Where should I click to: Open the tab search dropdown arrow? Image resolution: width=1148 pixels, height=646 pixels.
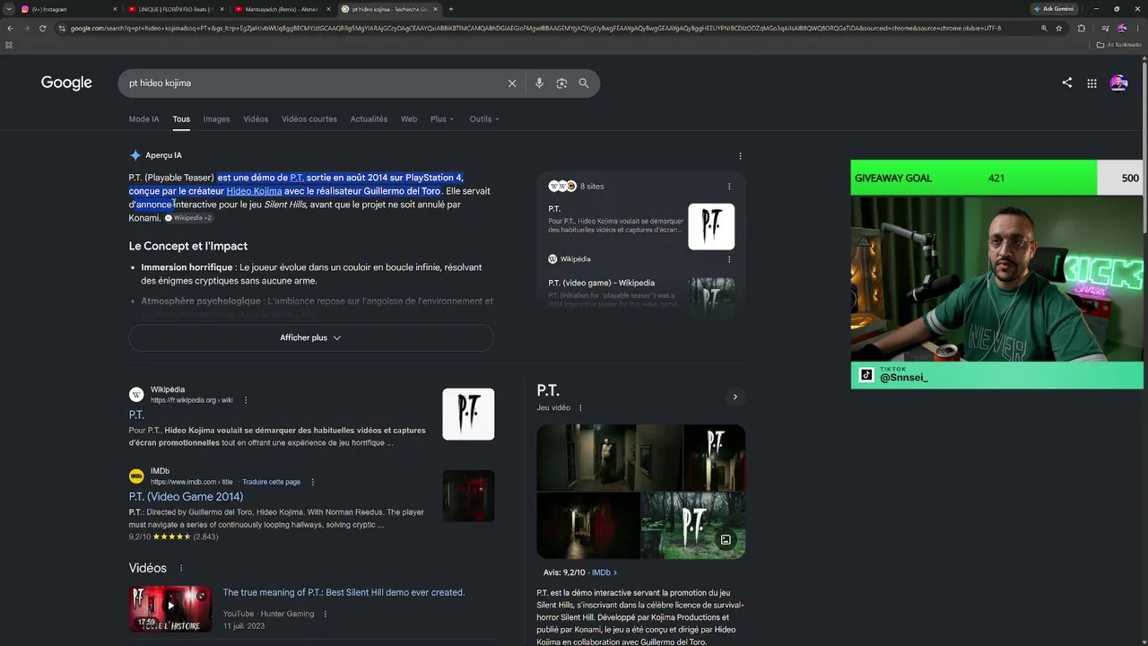[9, 9]
